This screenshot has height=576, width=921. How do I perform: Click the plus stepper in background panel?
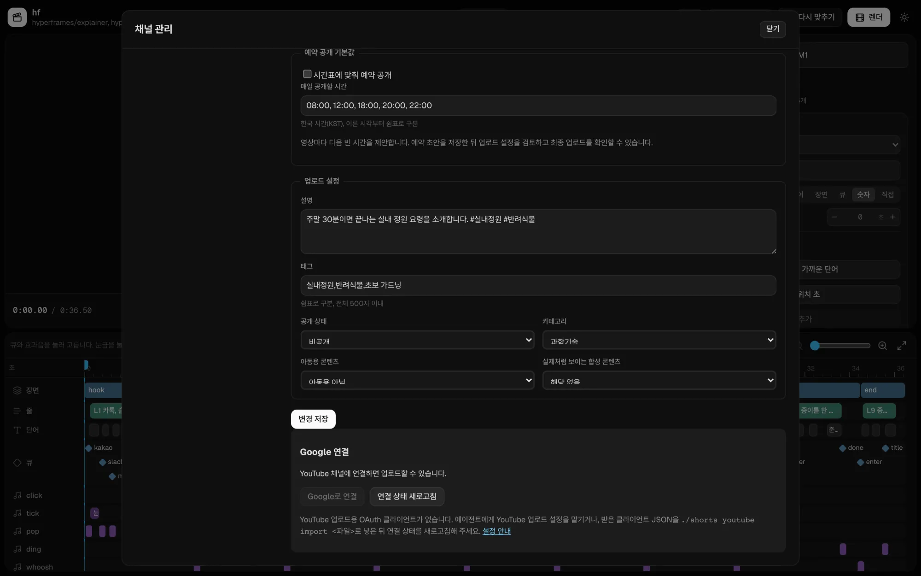[892, 217]
